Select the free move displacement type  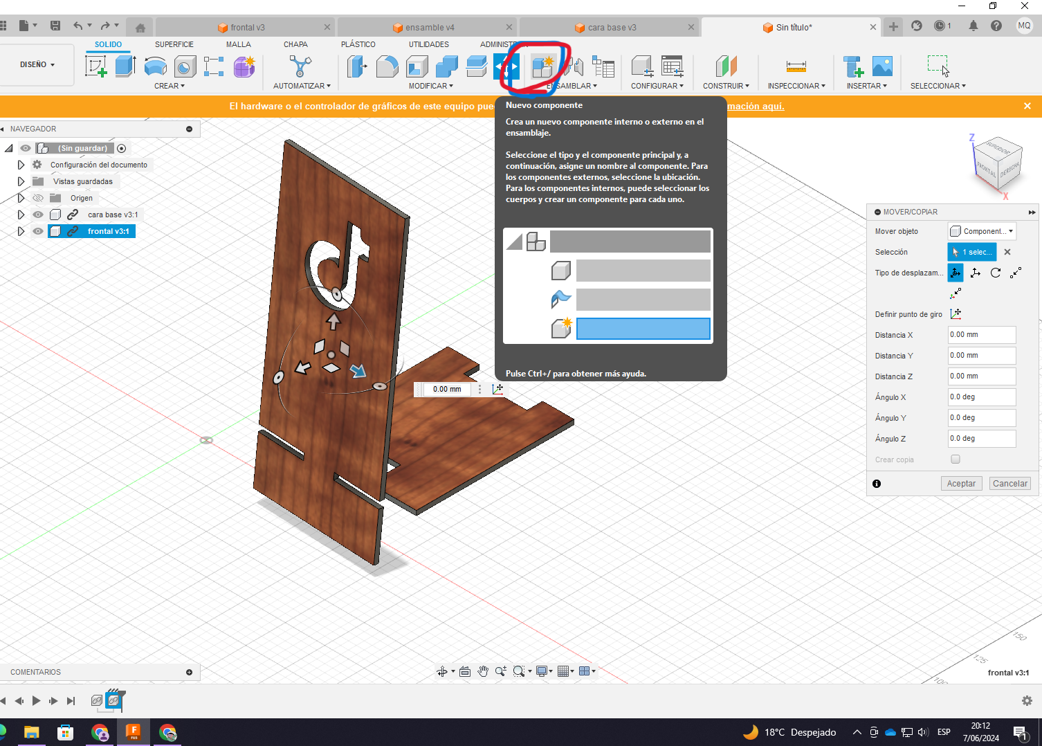[x=956, y=273]
